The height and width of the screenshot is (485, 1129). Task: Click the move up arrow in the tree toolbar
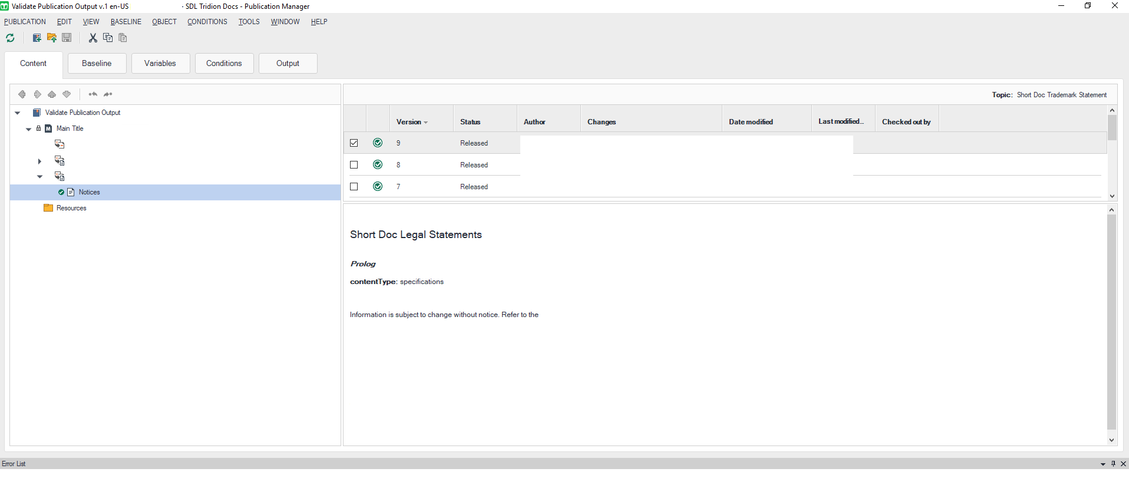(x=52, y=94)
